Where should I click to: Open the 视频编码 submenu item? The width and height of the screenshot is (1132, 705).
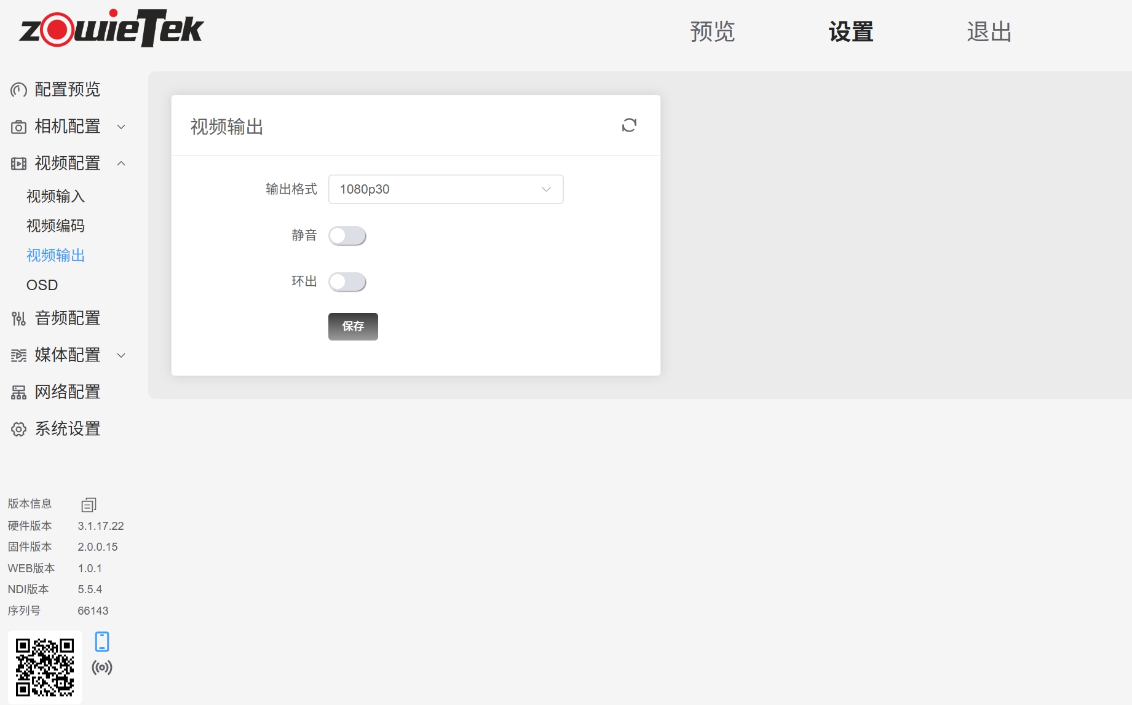tap(55, 226)
